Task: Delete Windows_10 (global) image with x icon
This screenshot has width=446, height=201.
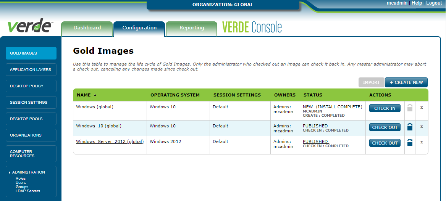Action: (x=422, y=127)
